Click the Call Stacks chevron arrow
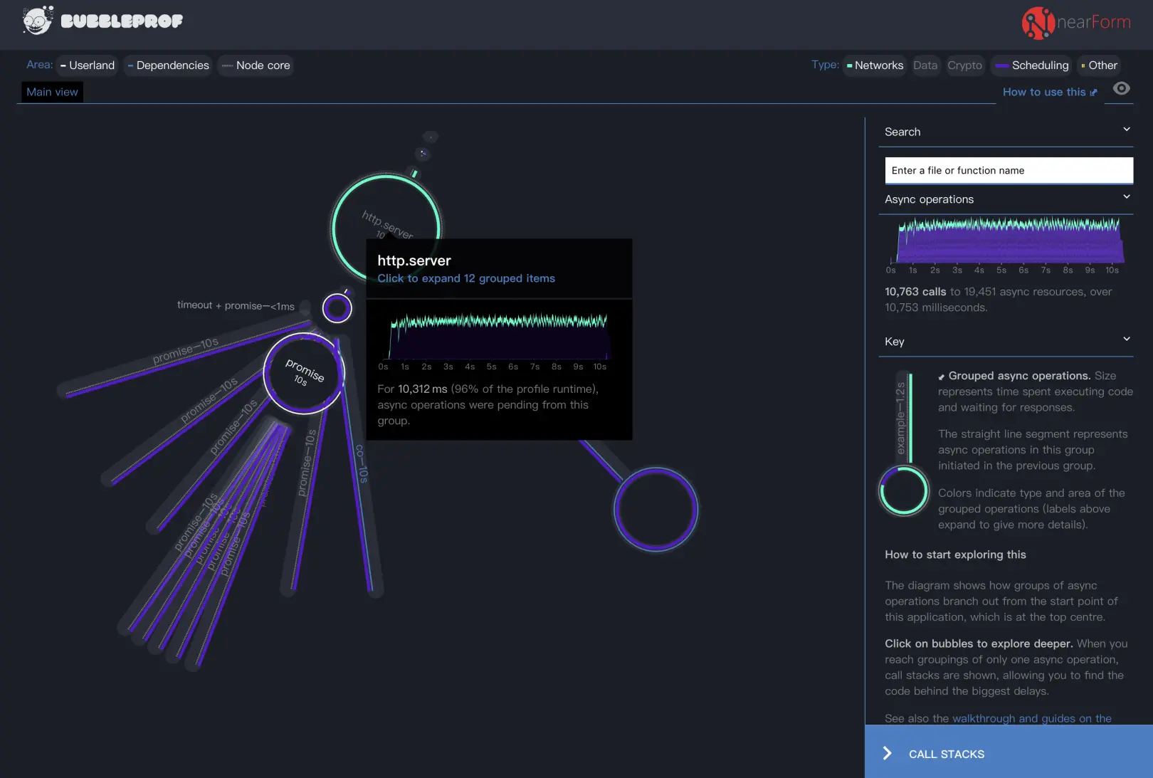The image size is (1153, 778). click(x=887, y=753)
